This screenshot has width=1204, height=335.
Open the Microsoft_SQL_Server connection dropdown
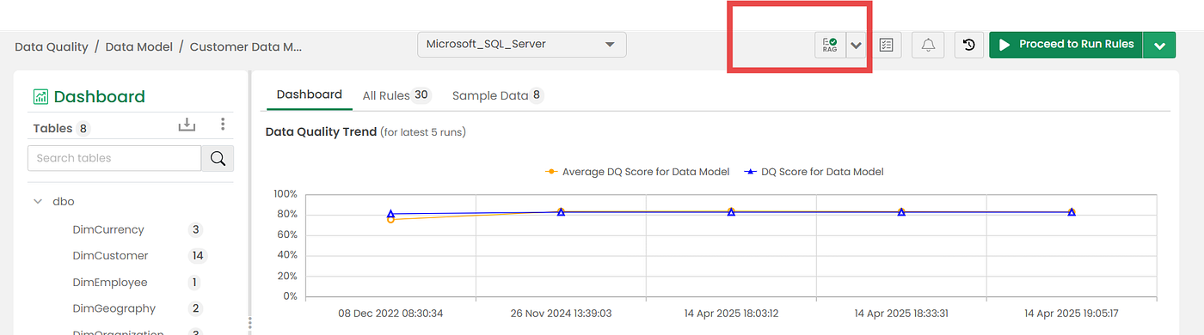point(522,45)
